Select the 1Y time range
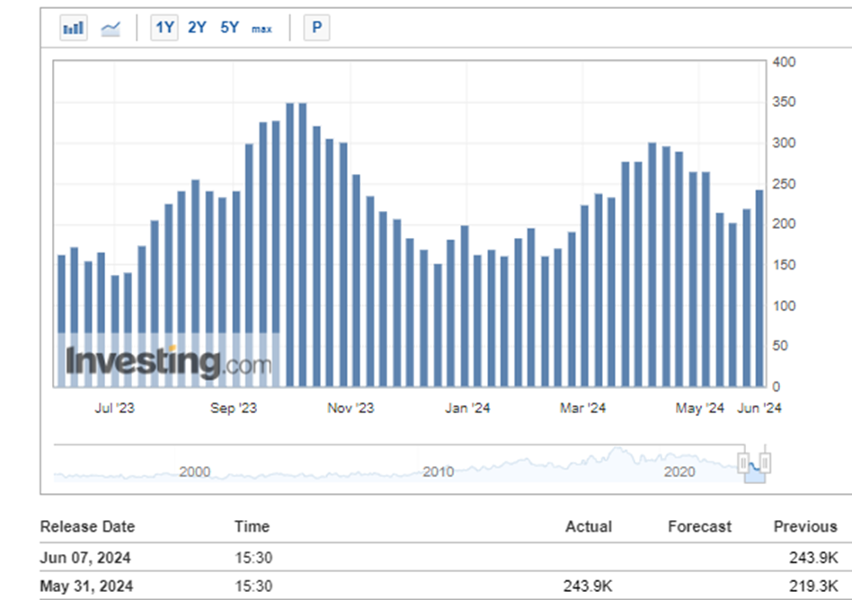The image size is (852, 600). tap(164, 27)
